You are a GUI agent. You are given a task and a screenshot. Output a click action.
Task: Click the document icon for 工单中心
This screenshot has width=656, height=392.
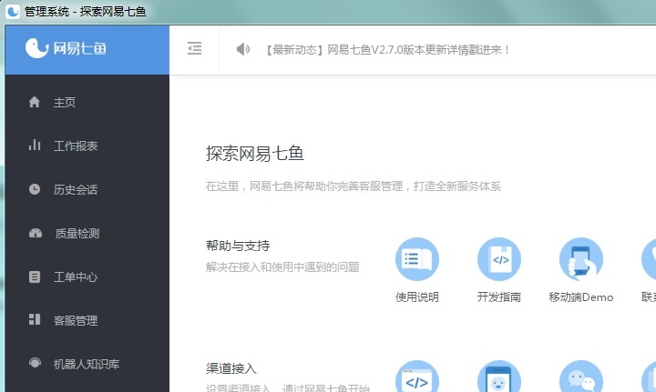[35, 276]
